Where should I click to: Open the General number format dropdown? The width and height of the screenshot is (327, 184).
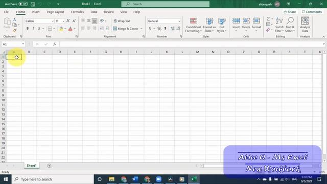click(179, 21)
